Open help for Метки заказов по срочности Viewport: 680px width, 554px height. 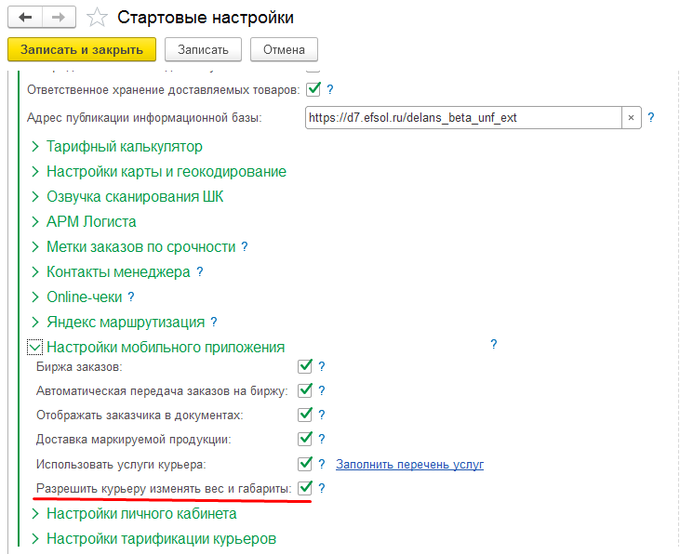pos(245,246)
